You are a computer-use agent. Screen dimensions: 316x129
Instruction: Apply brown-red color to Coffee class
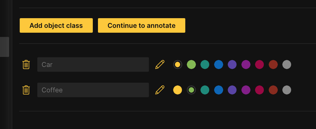273,90
